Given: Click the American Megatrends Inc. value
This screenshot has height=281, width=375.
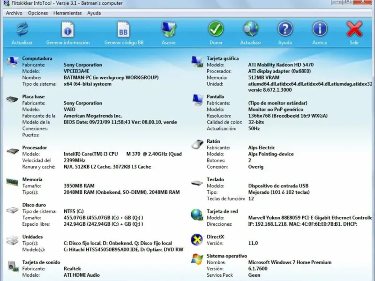Looking at the screenshot, I should [x=93, y=116].
